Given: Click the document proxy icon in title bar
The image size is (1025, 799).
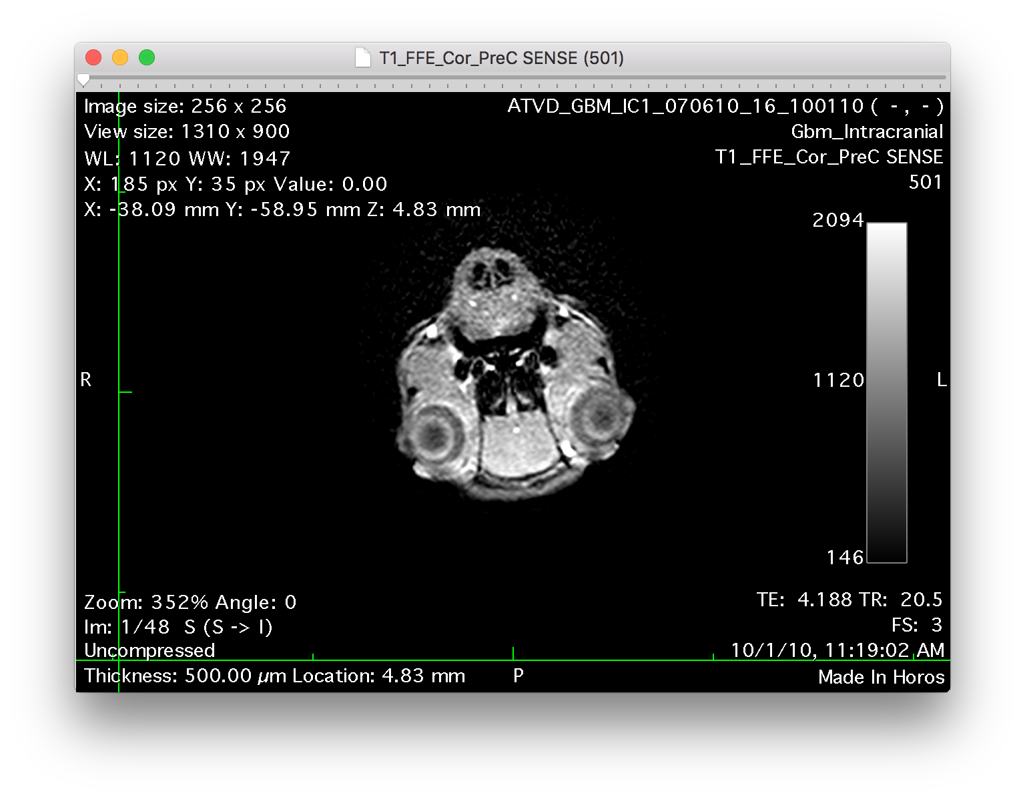Looking at the screenshot, I should pos(362,58).
